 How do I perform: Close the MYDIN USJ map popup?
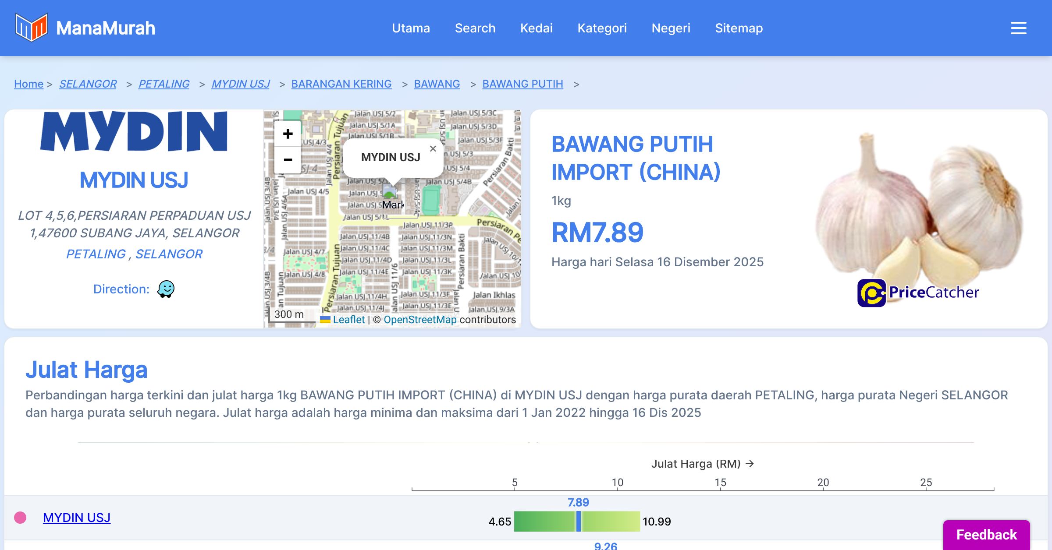pos(433,149)
